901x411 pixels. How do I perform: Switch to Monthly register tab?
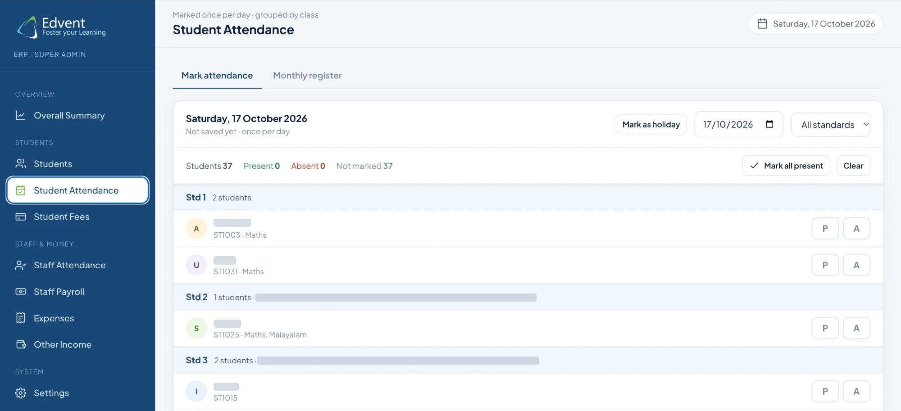point(307,76)
